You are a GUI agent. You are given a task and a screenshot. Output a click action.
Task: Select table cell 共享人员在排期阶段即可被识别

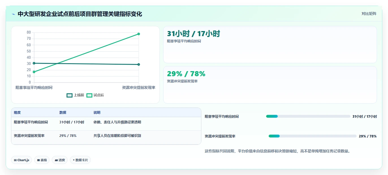[x=117, y=135]
